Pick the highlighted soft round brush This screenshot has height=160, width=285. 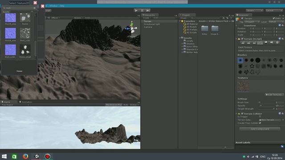[240, 60]
